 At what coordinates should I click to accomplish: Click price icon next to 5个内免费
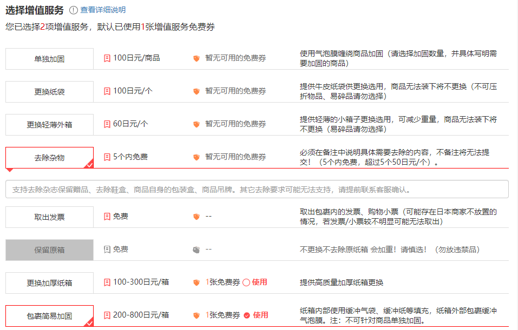click(107, 157)
